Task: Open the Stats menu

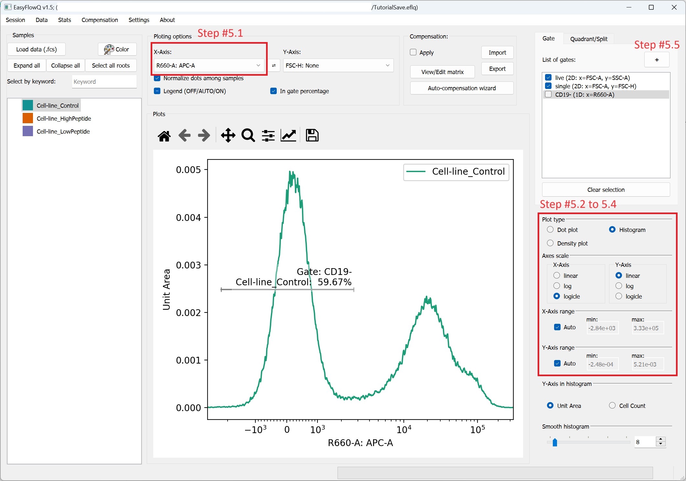Action: (65, 20)
